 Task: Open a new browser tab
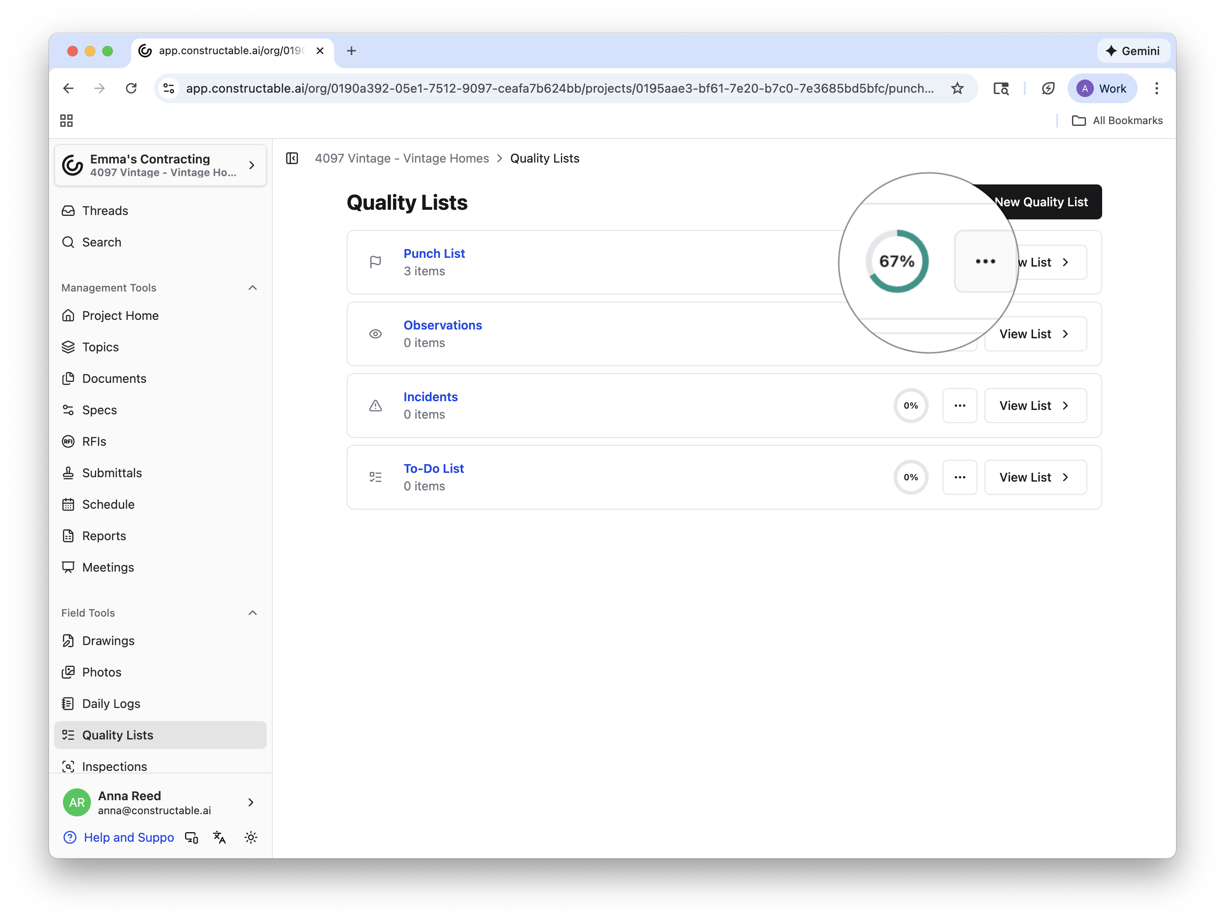[x=351, y=51]
